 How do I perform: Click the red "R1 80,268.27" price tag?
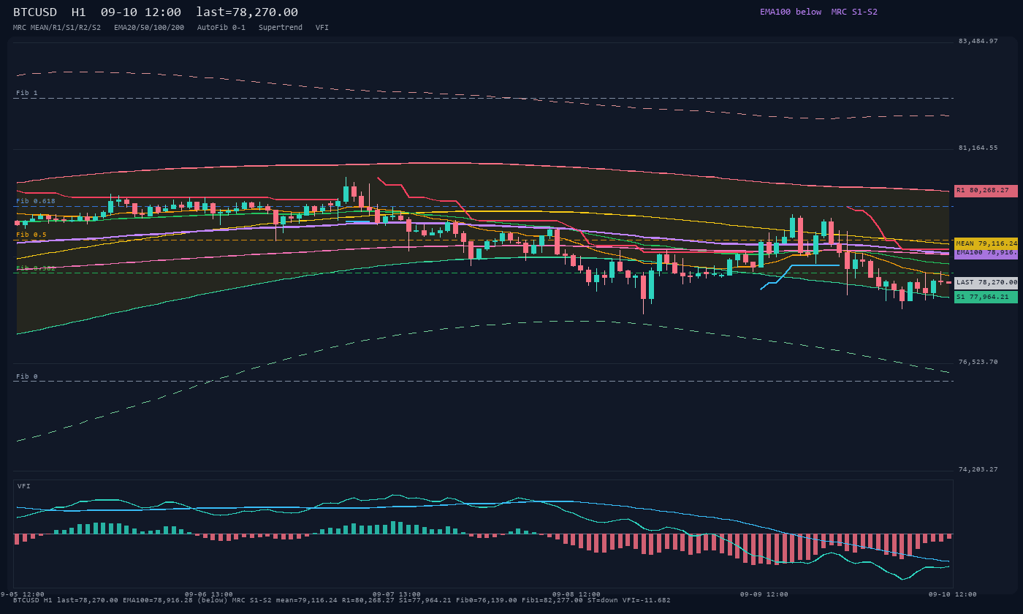click(986, 191)
